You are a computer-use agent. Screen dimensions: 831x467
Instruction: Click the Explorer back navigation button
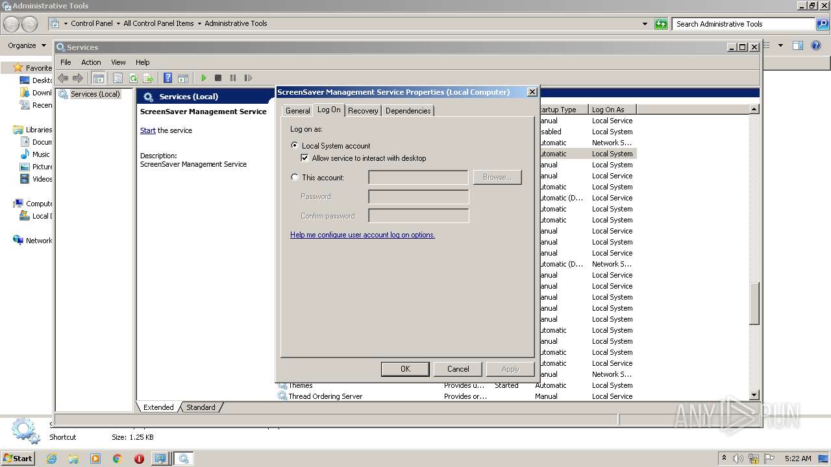point(12,24)
